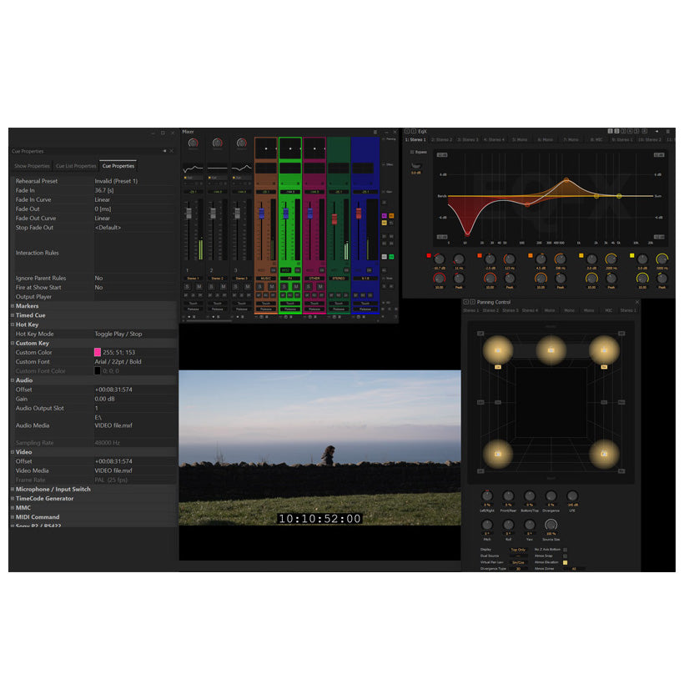This screenshot has width=684, height=684.
Task: Click the Virtual Pan Law Sin/Cos value
Action: pos(518,562)
